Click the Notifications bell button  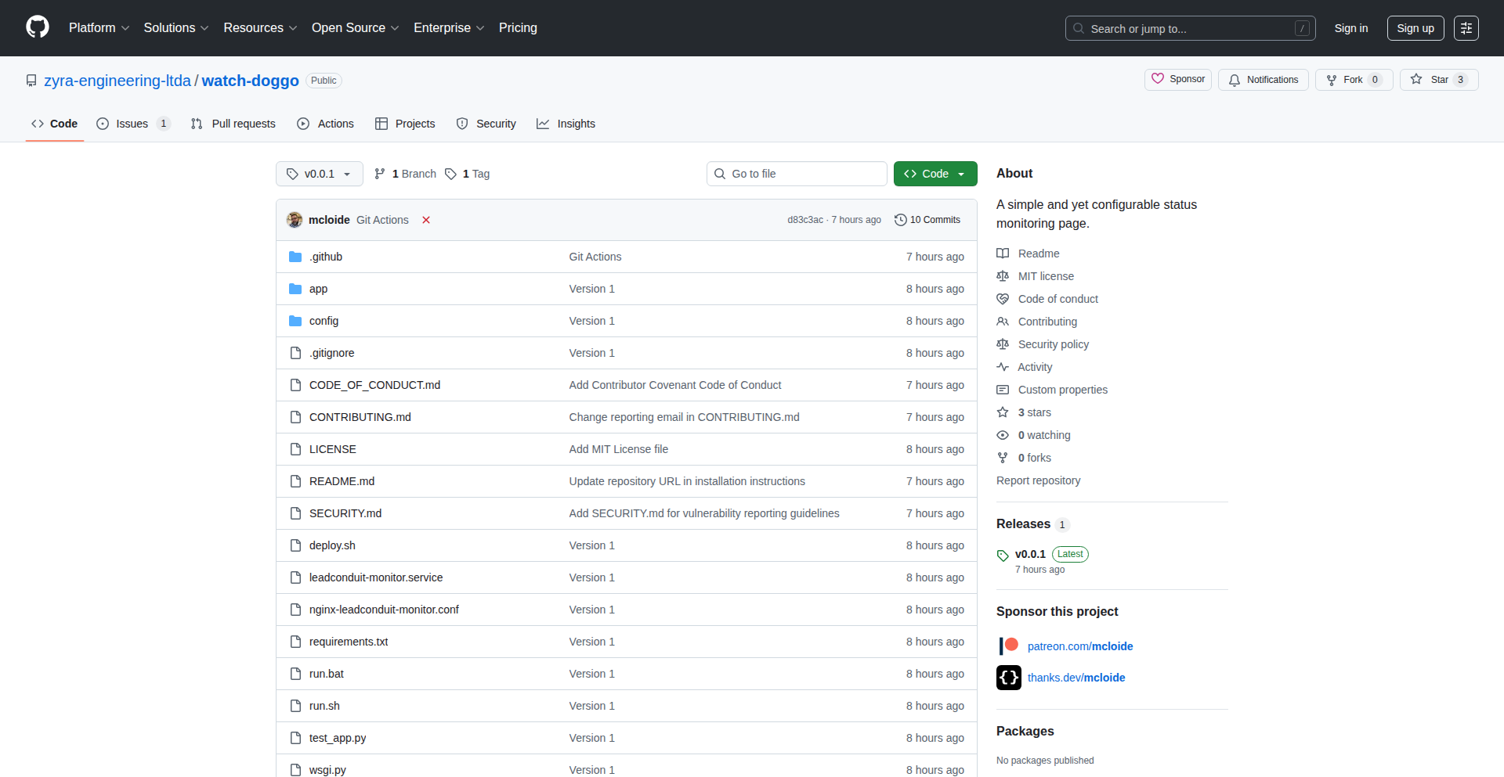(1263, 80)
